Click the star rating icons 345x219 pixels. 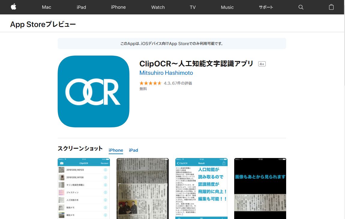[x=150, y=83]
